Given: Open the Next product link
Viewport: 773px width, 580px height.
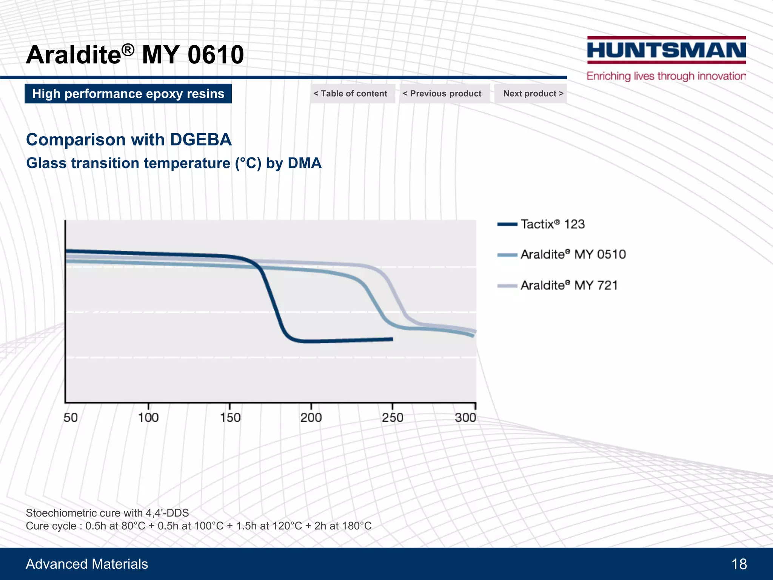Looking at the screenshot, I should click(531, 94).
